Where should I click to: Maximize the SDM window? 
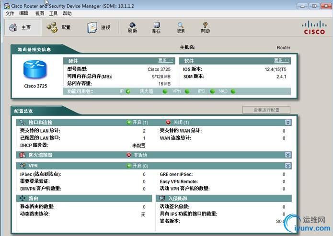[x=314, y=6]
